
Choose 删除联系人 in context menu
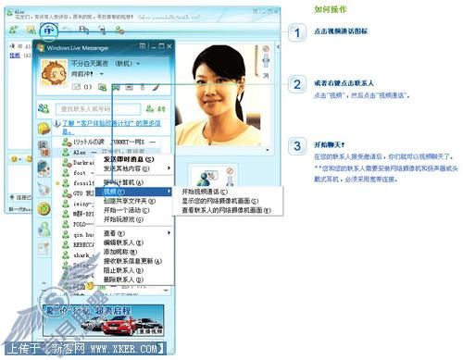click(123, 279)
